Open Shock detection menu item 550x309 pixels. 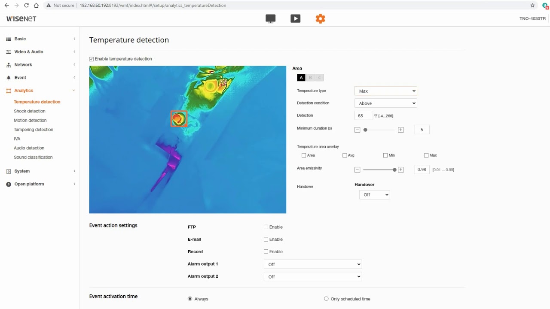(30, 111)
